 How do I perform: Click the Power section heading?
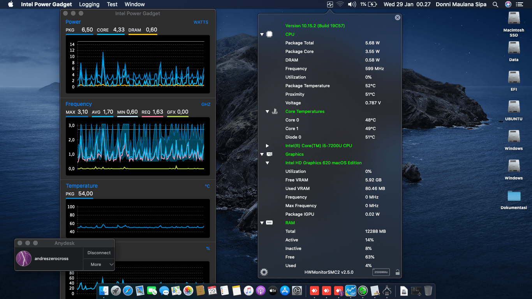[x=73, y=22]
